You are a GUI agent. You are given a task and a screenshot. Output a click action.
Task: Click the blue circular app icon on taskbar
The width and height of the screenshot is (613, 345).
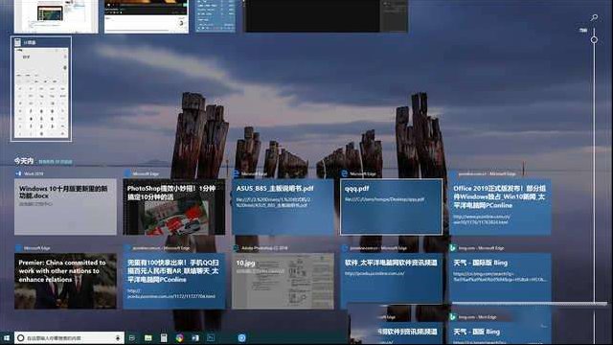pos(241,337)
